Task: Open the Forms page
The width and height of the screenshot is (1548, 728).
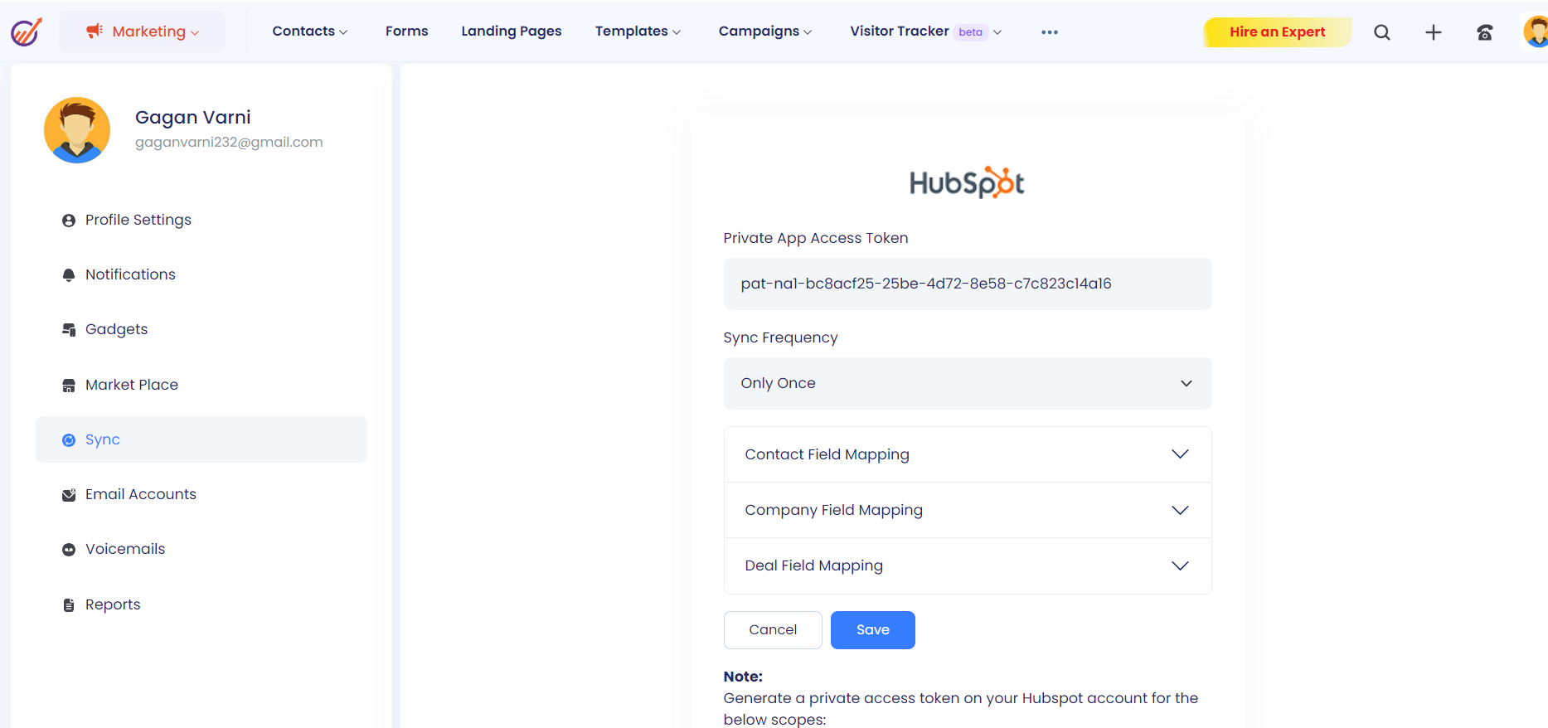Action: pos(406,32)
